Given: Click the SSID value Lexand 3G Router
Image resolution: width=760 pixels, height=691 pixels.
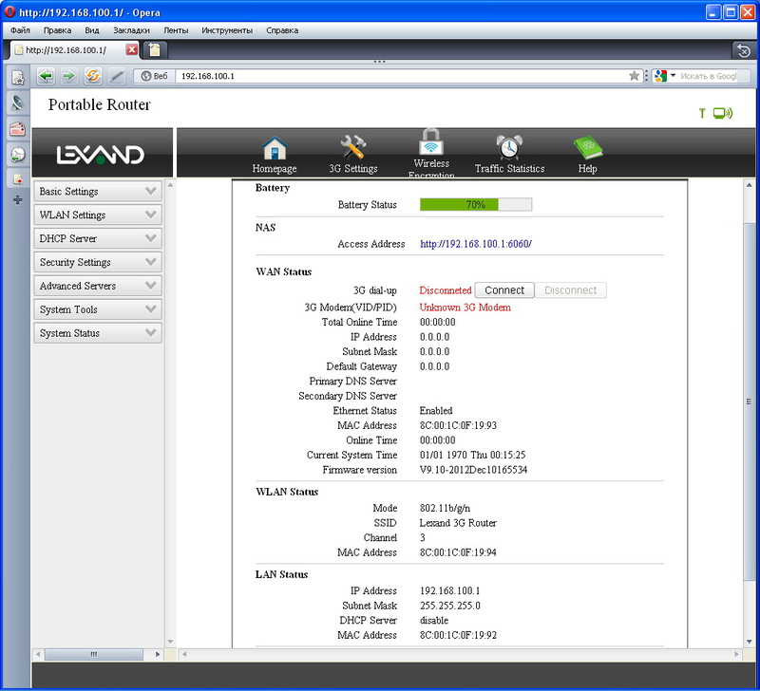Looking at the screenshot, I should 458,523.
